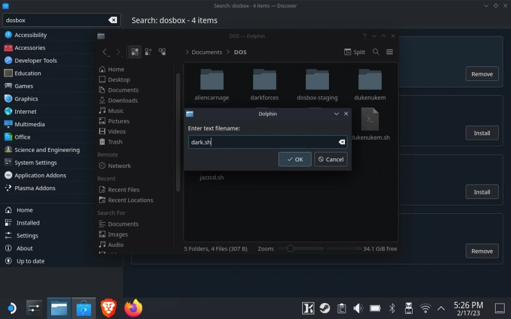
Task: Switch Dolphin to Icons view mode
Action: tap(135, 52)
